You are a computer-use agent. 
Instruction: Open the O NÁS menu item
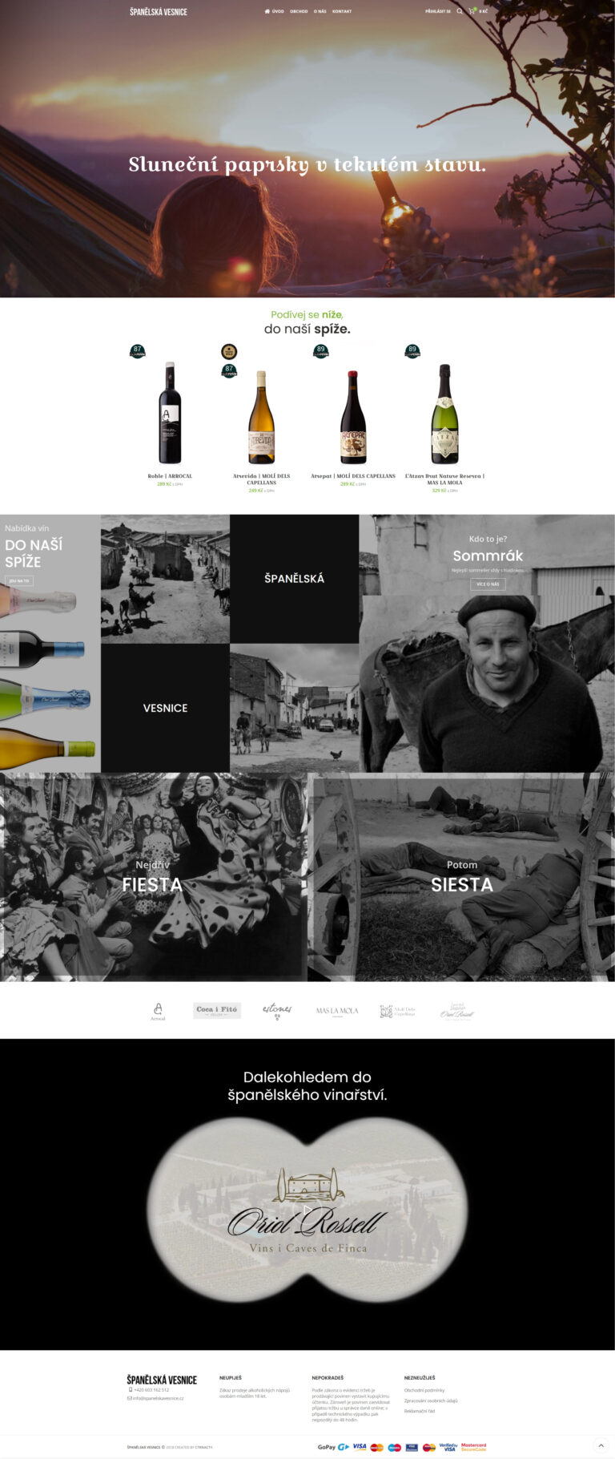coord(320,11)
